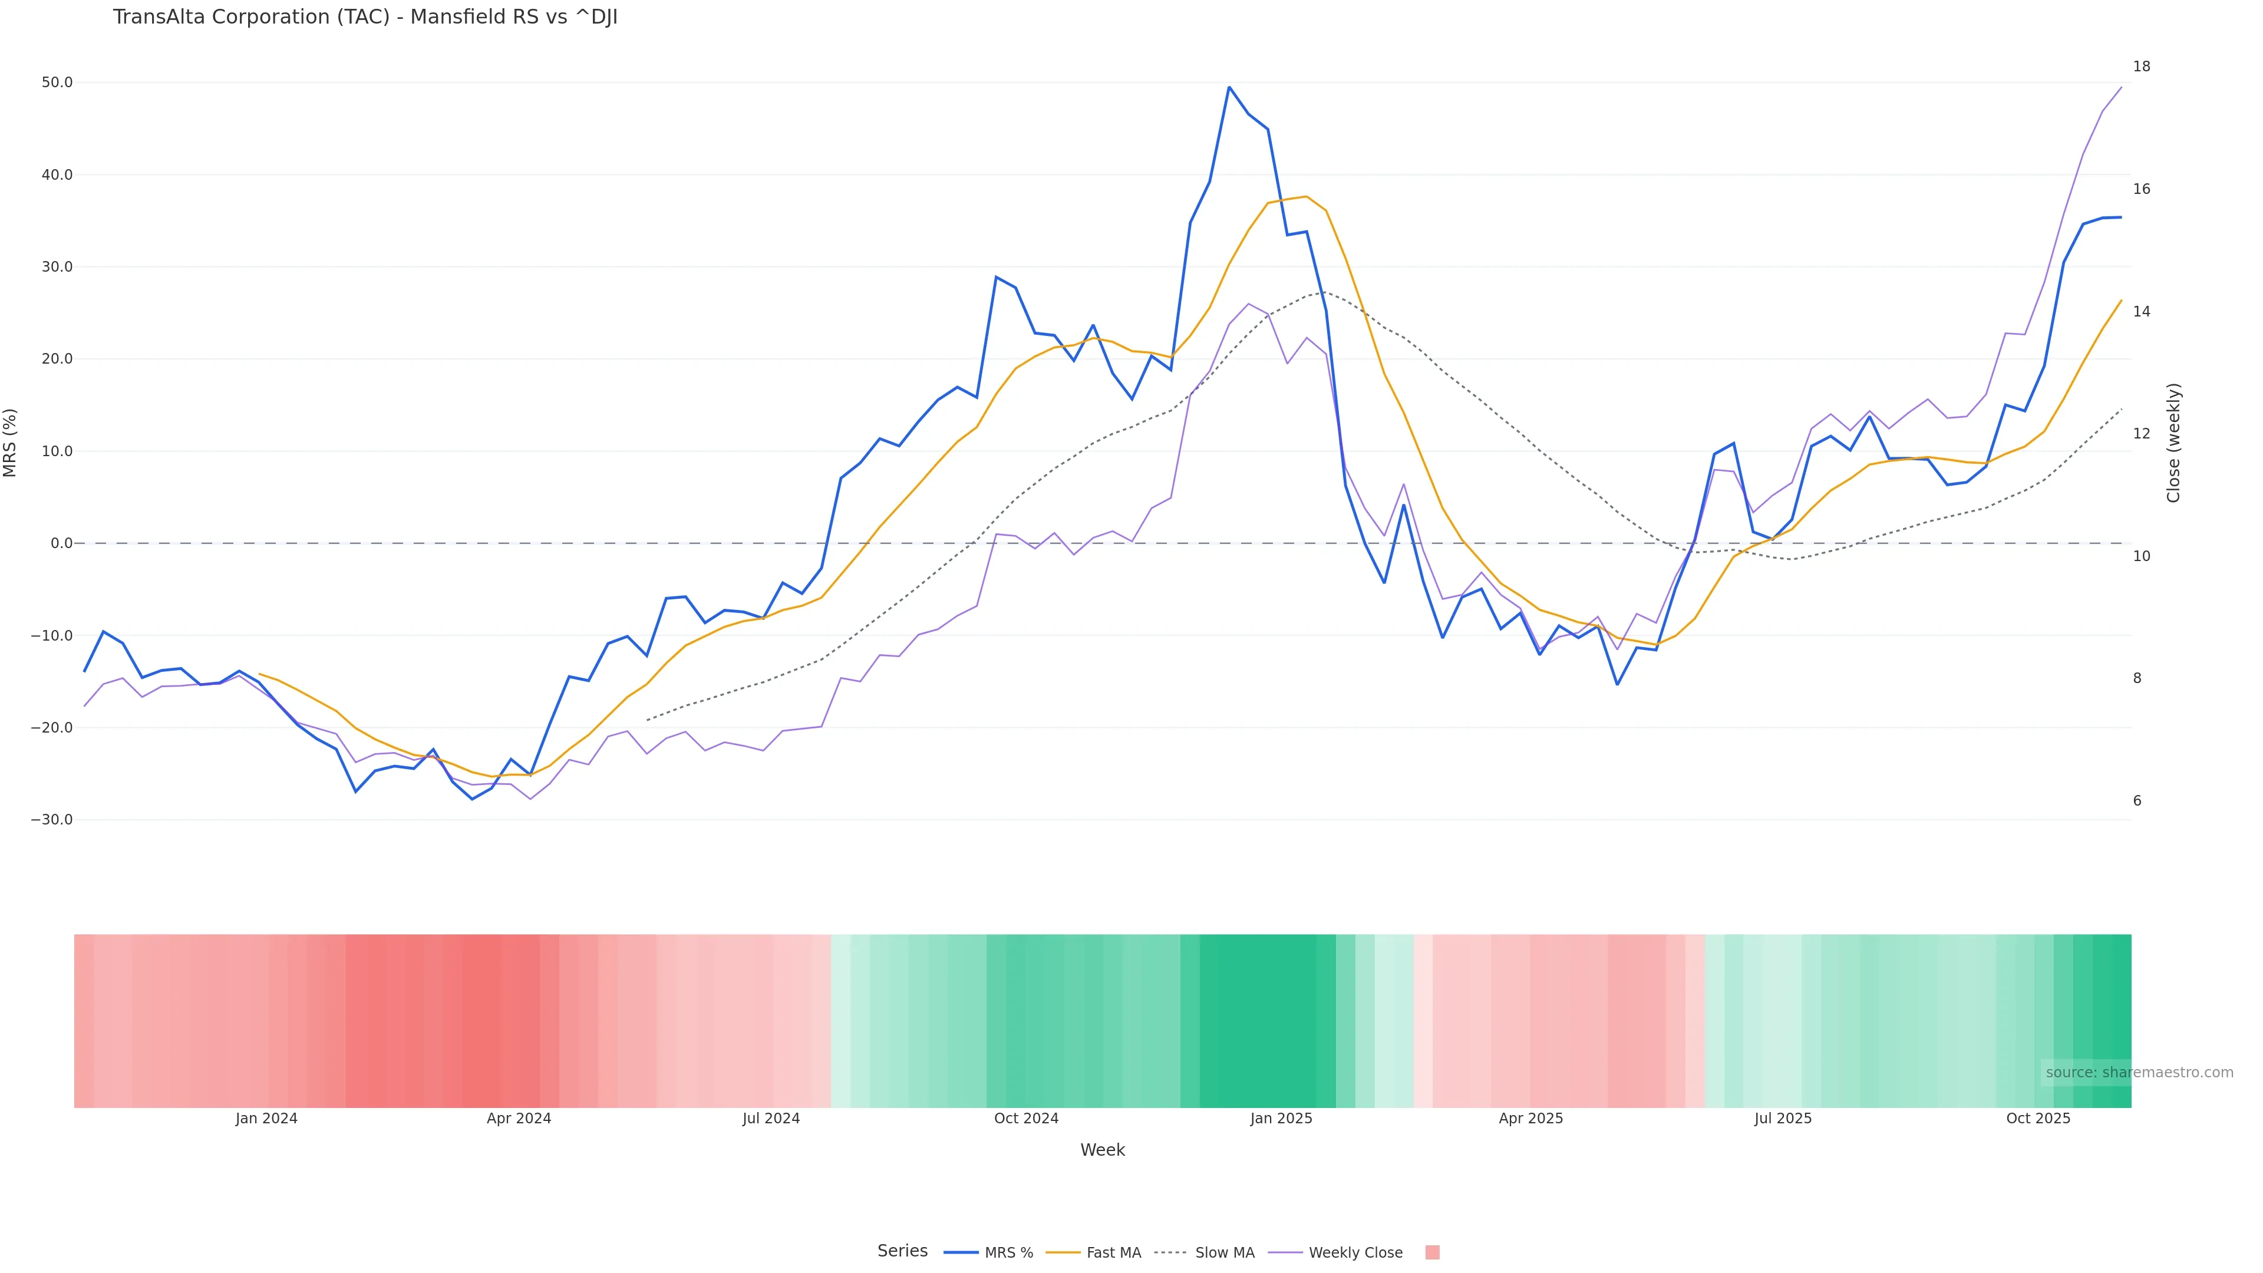The image size is (2263, 1273).
Task: Click the pink heatmap legend swatch
Action: tap(1432, 1253)
